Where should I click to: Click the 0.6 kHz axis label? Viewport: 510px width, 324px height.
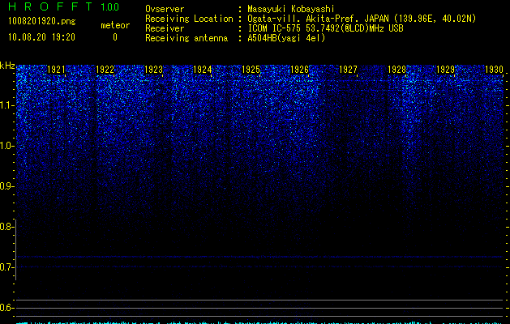pyautogui.click(x=6, y=308)
